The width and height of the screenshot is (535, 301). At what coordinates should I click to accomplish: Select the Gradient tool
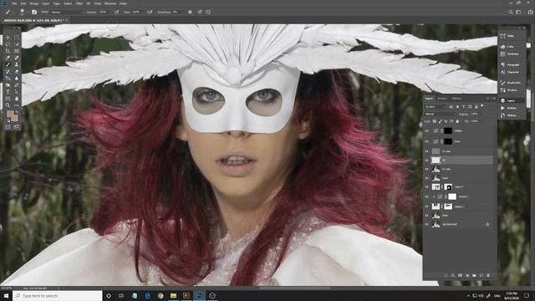click(x=8, y=79)
